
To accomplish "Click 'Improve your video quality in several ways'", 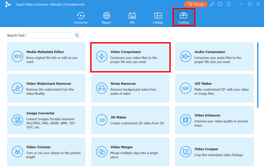I will pos(221,123).
